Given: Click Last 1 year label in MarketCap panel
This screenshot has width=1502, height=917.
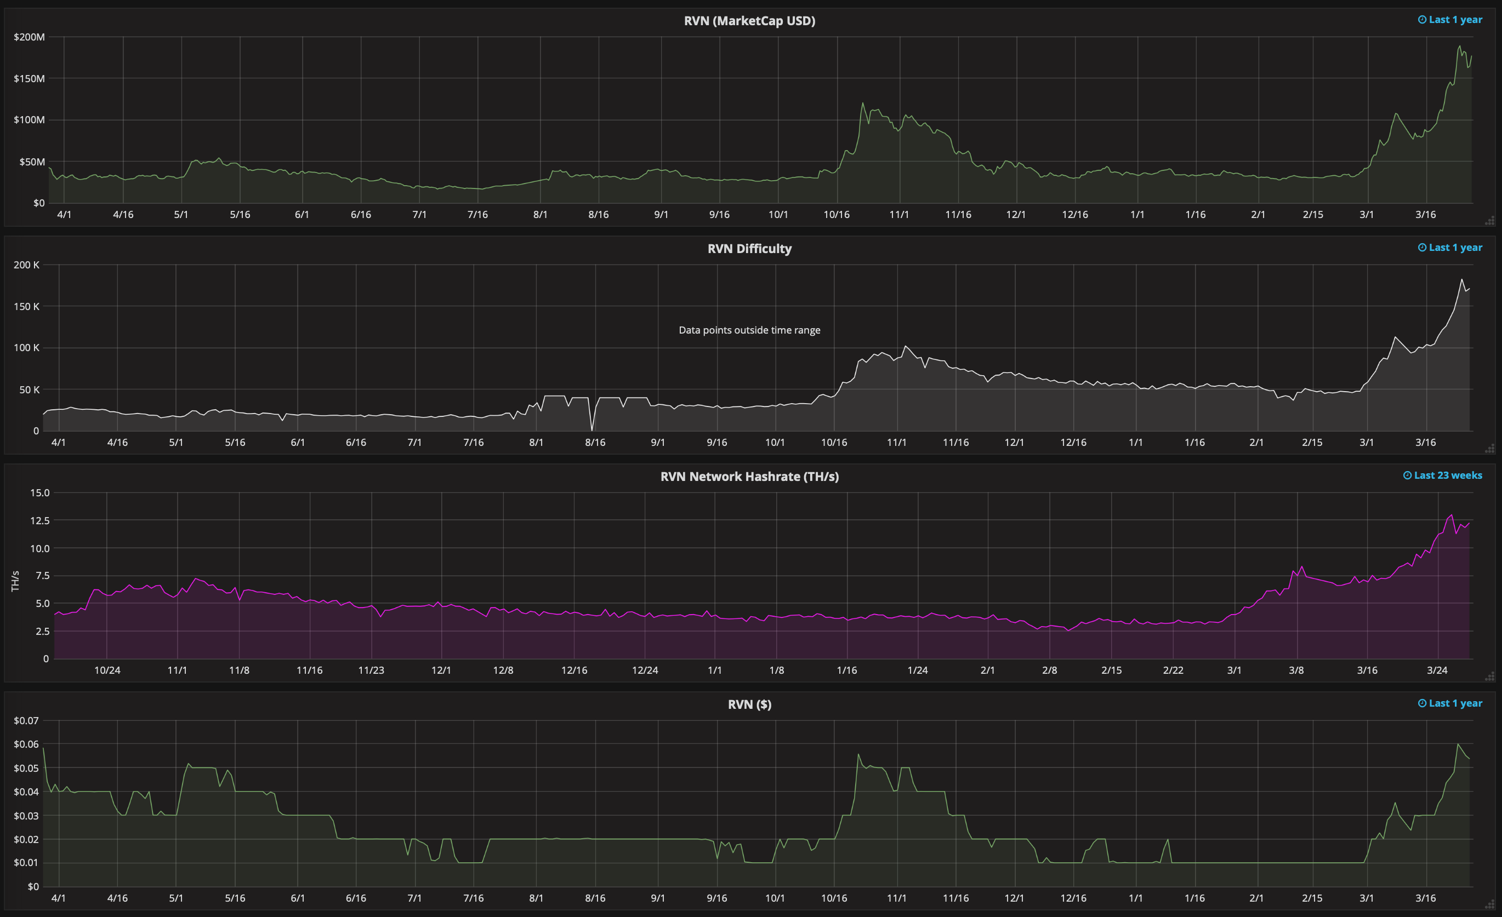Looking at the screenshot, I should 1455,20.
